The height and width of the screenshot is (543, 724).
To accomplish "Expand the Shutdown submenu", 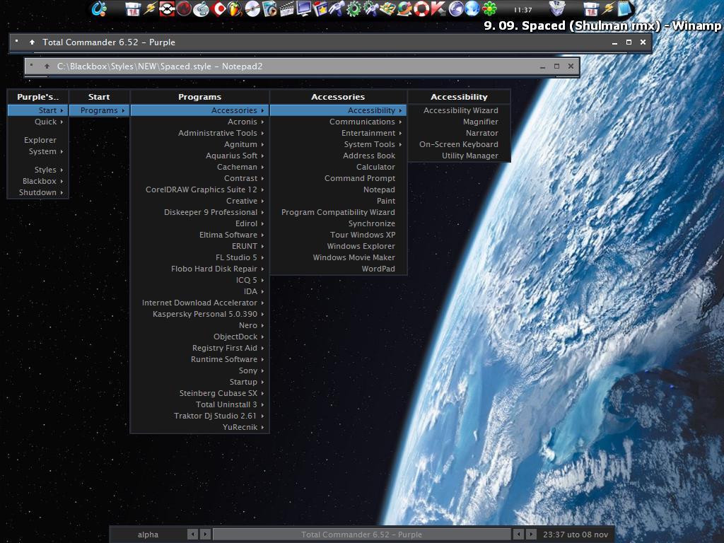I will click(38, 192).
